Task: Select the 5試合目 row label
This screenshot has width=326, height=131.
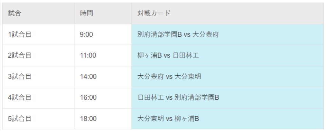Action: pyautogui.click(x=19, y=119)
